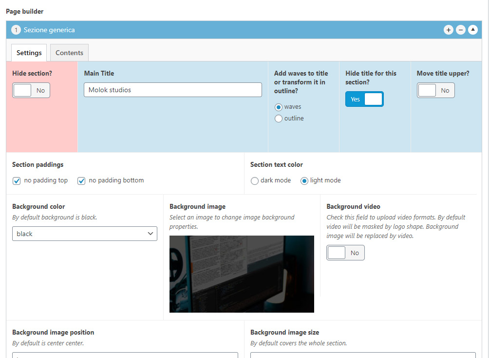This screenshot has height=358, width=489.
Task: Enable the Background video switch
Action: [x=345, y=253]
